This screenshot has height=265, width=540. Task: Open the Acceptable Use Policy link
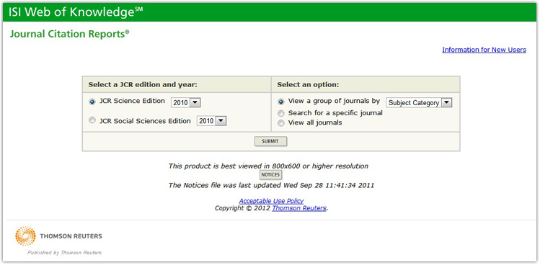pos(271,201)
